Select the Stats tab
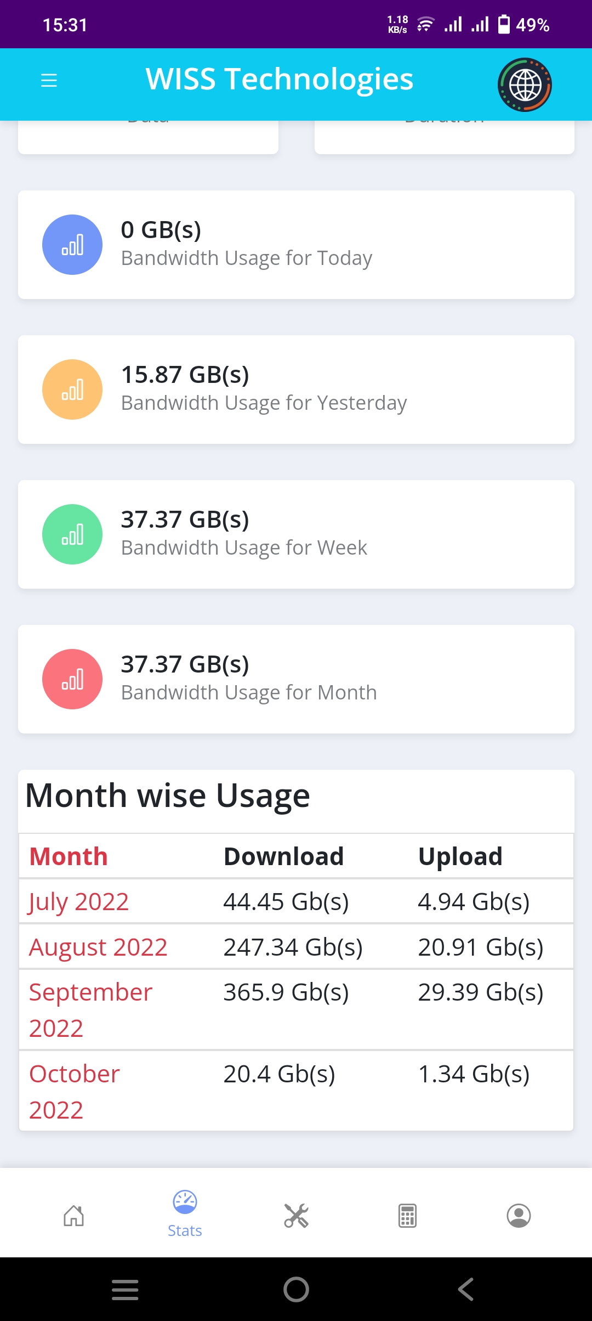 (185, 1213)
